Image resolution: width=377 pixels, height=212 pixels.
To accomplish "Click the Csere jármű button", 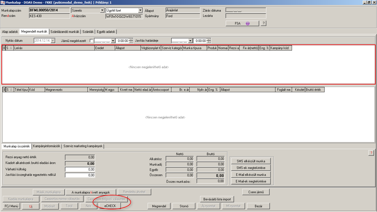I will (256, 192).
